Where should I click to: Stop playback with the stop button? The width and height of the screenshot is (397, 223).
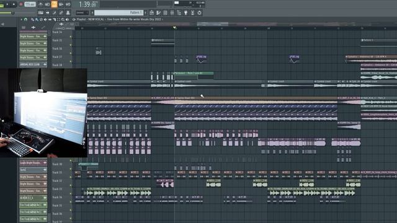click(14, 4)
